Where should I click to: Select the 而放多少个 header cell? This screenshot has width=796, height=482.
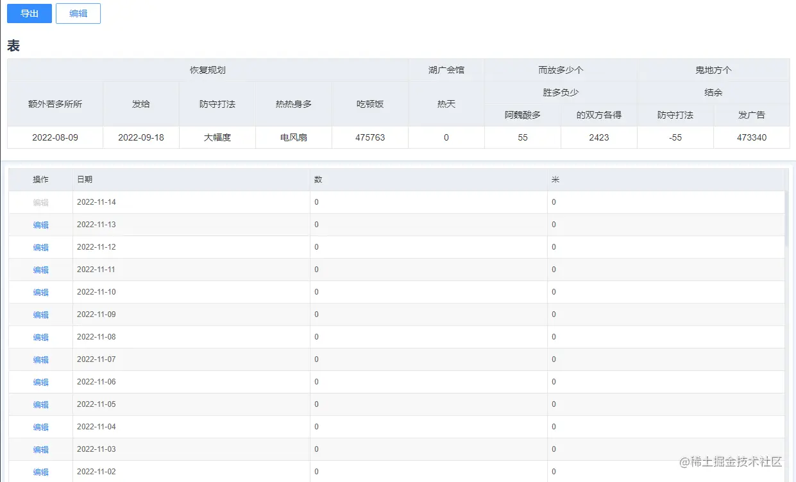(561, 70)
